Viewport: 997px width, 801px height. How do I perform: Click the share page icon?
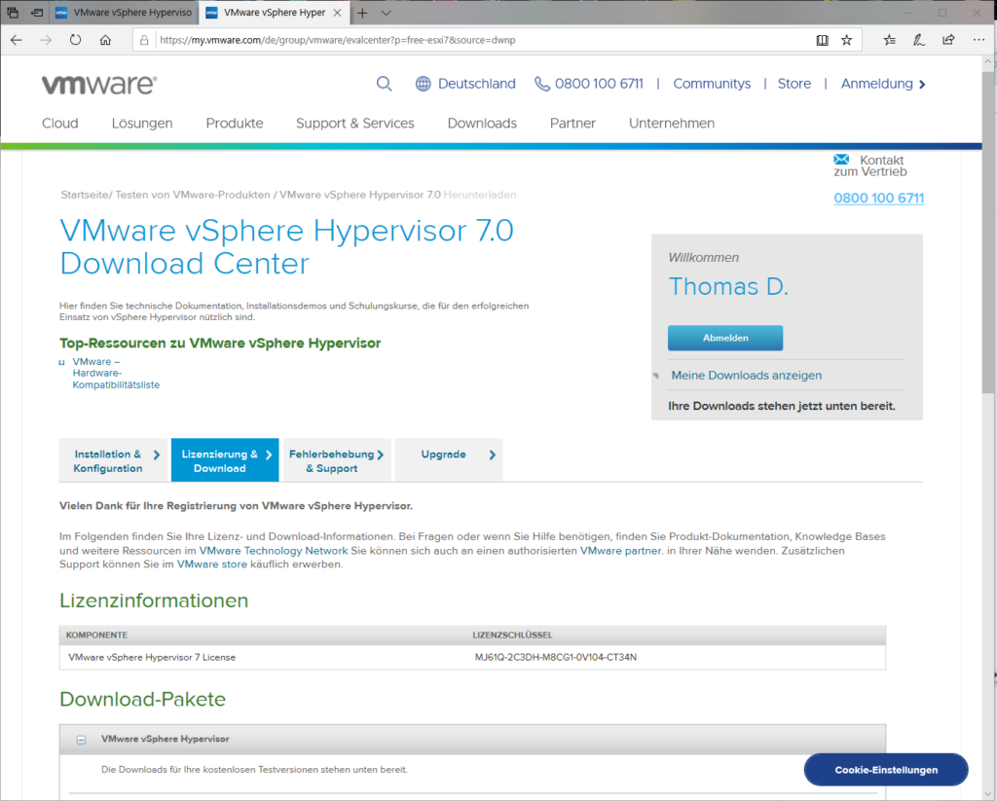coord(948,40)
